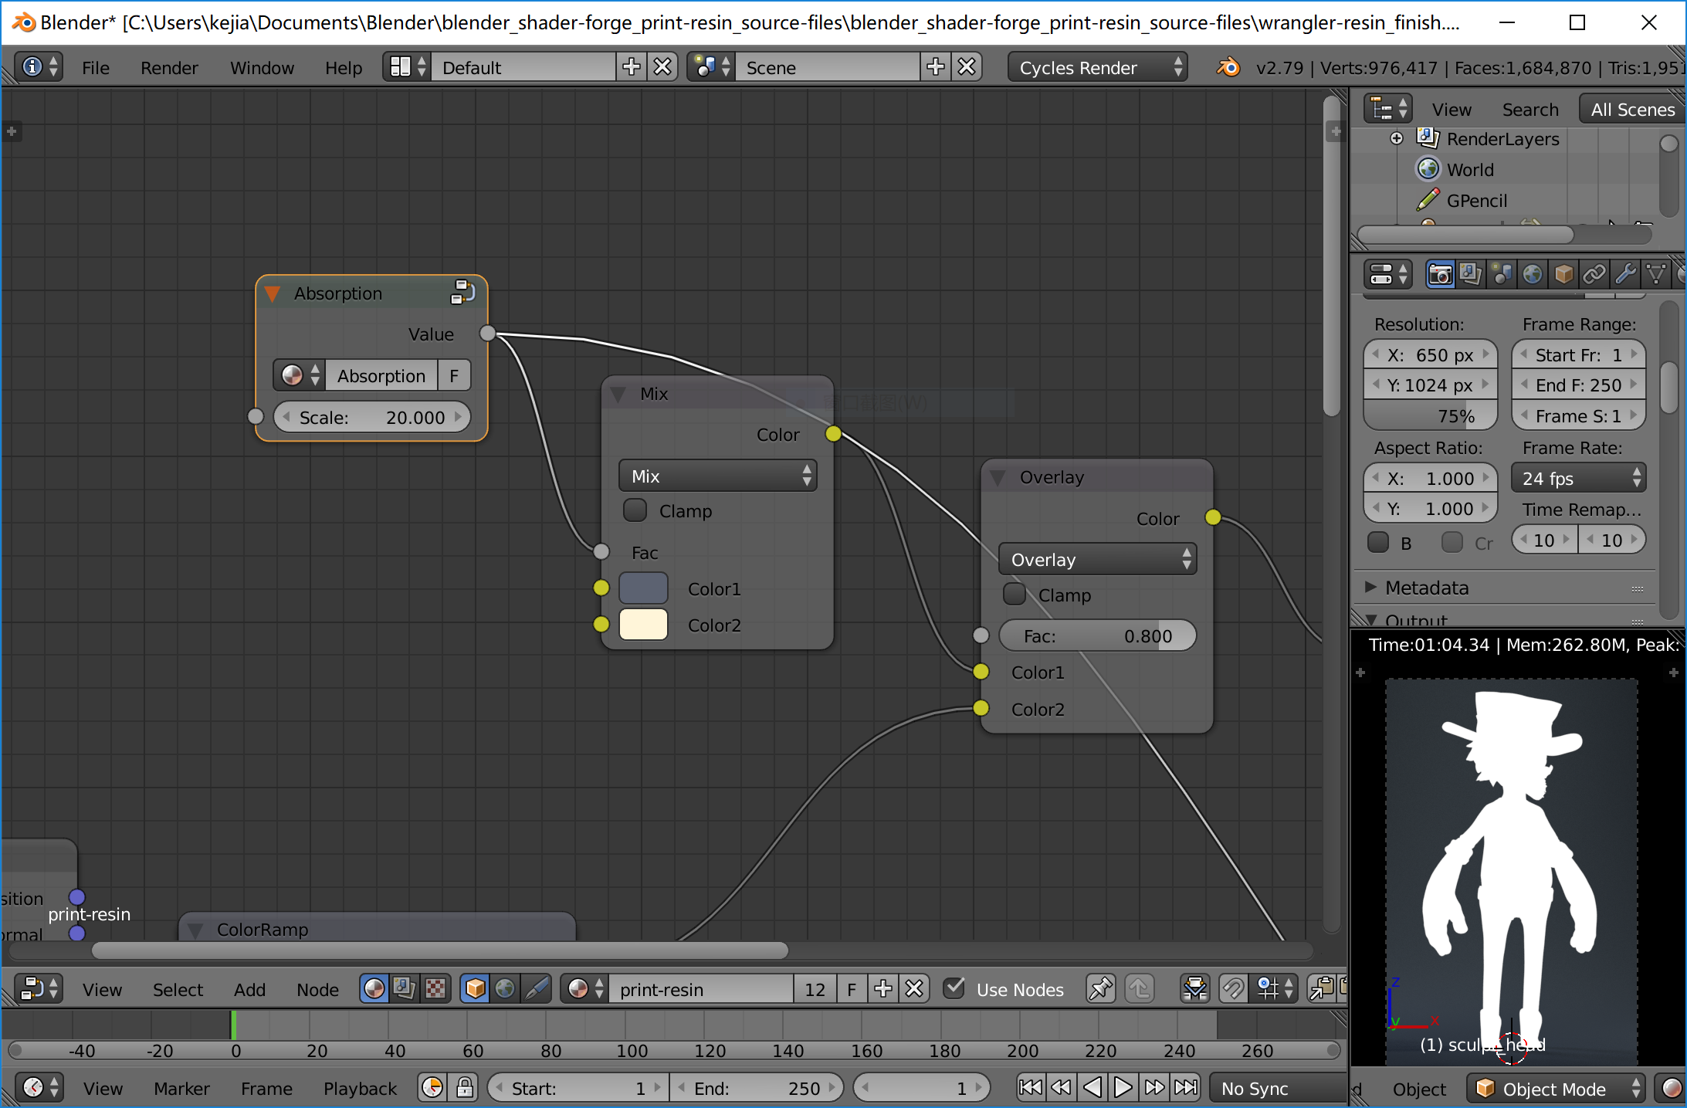Enable Clamp on the Mix node

(x=635, y=510)
